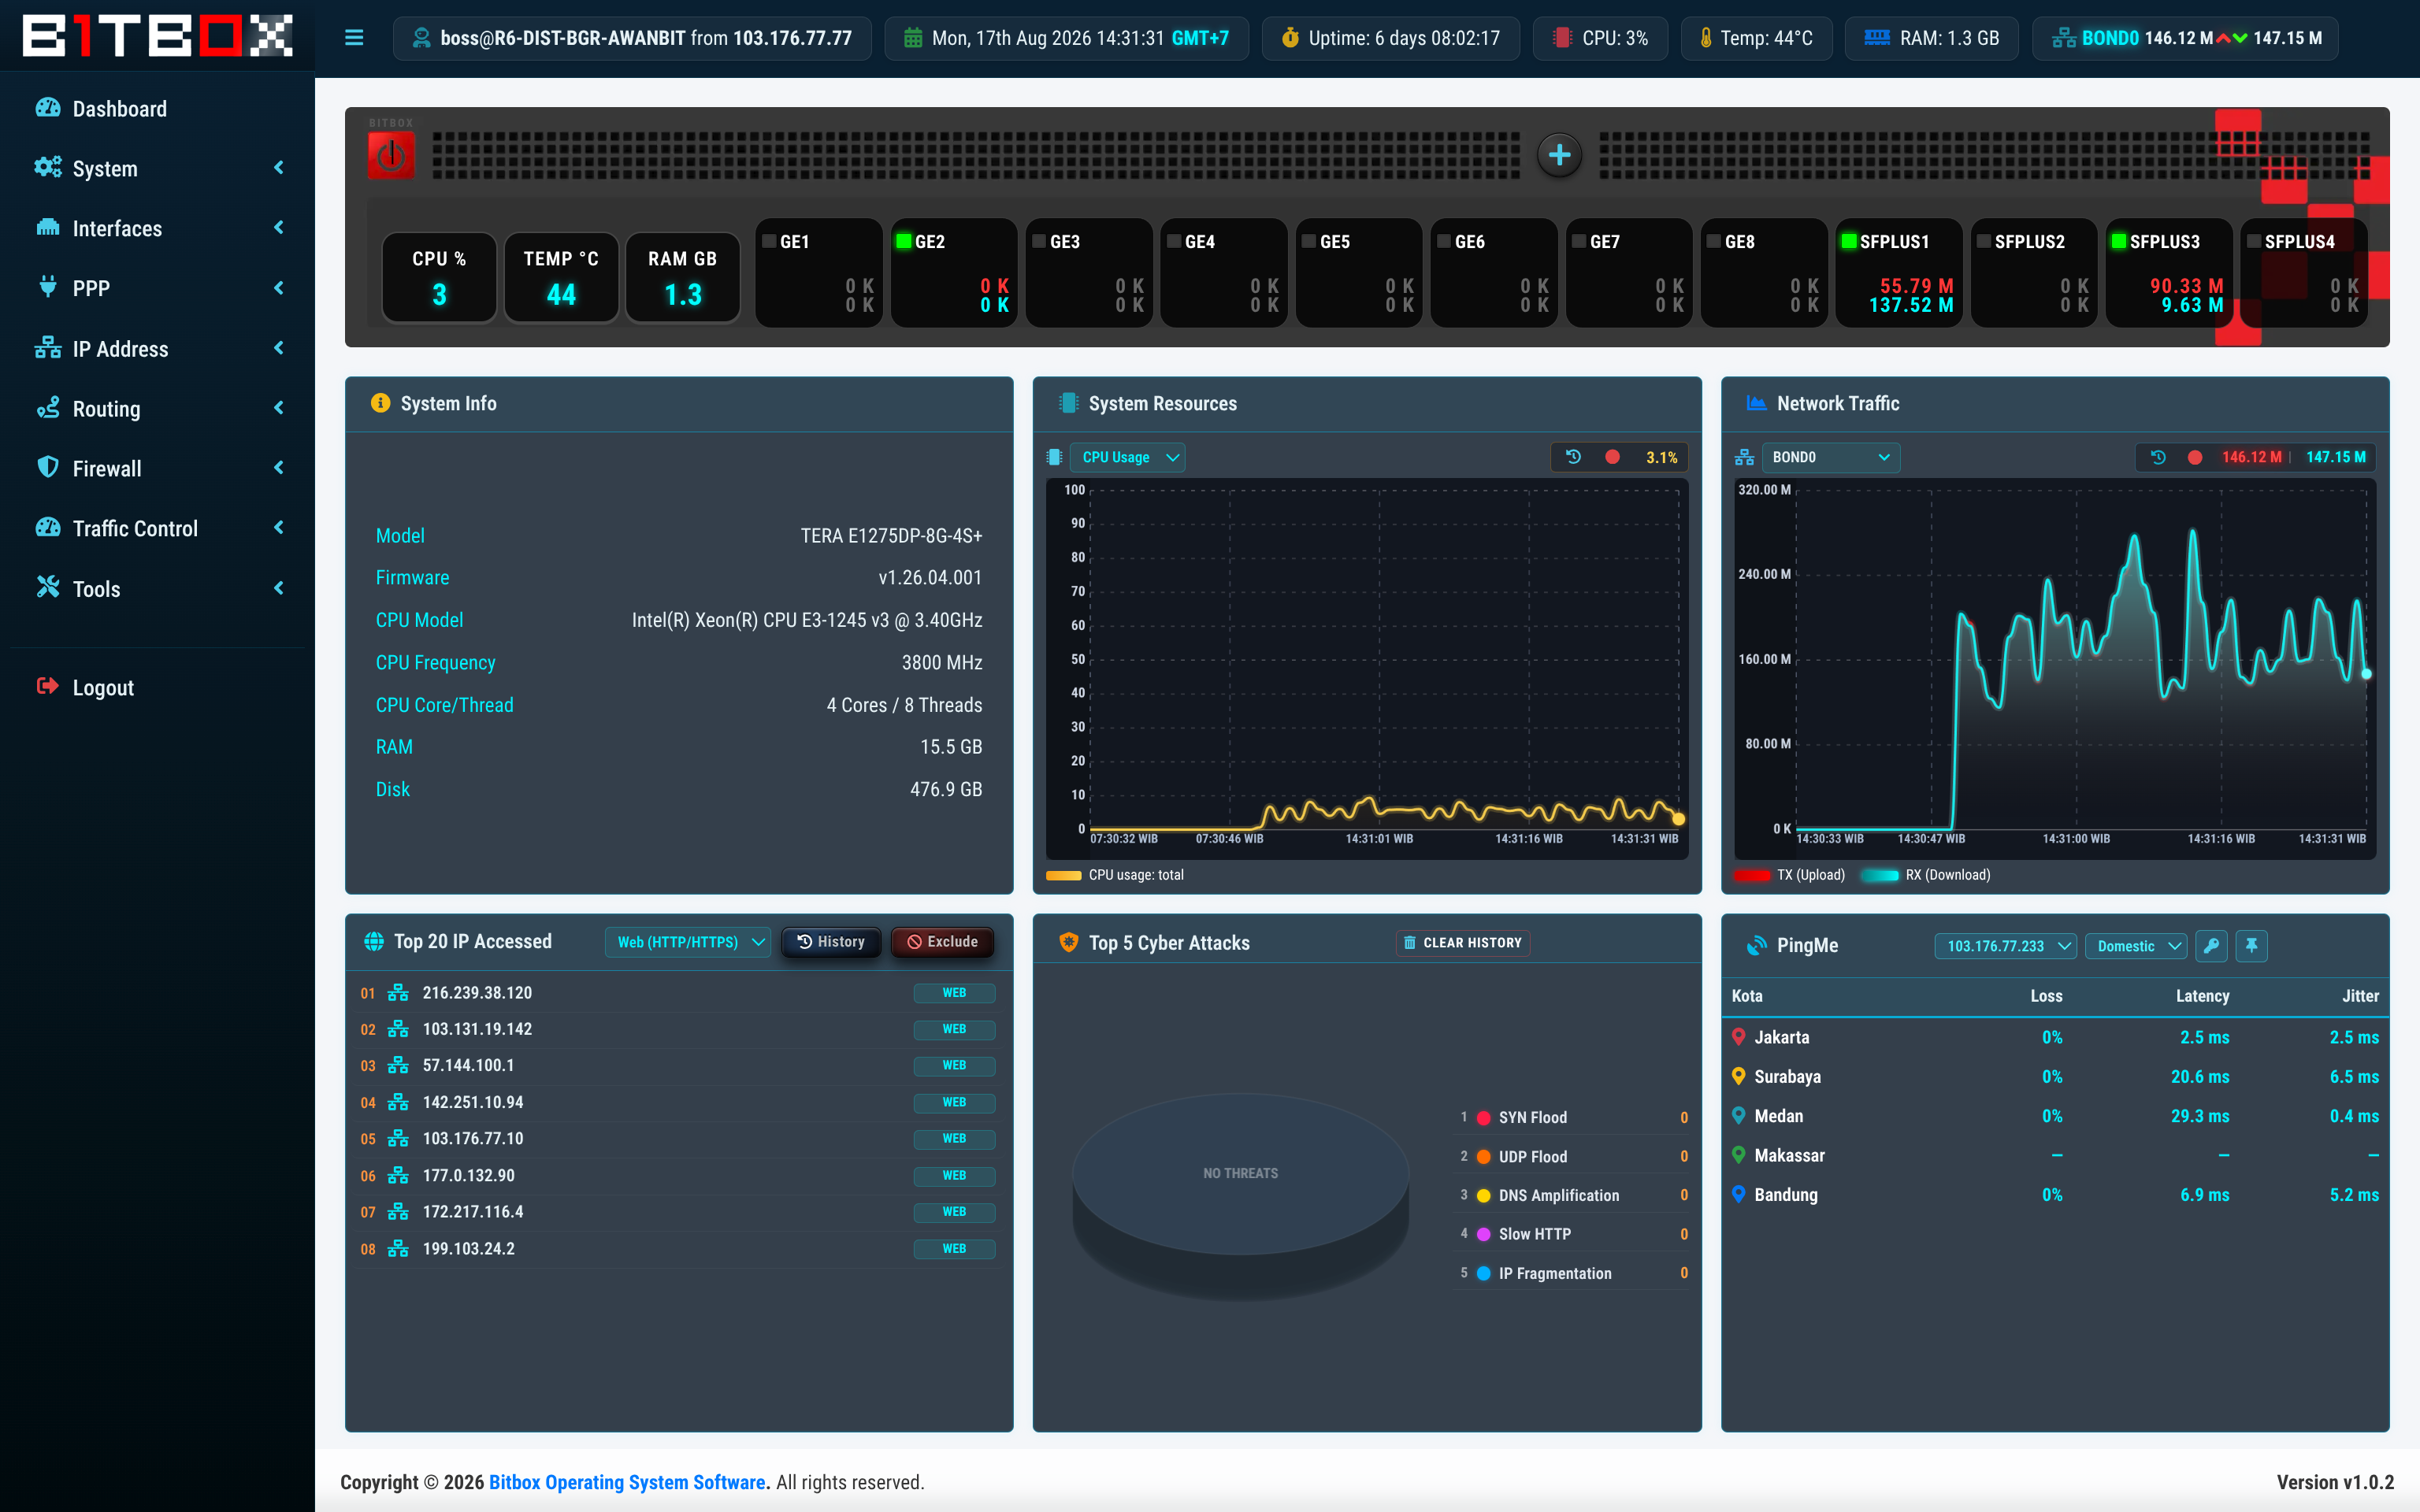Click the Exclude button
Image resolution: width=2420 pixels, height=1512 pixels.
click(942, 942)
